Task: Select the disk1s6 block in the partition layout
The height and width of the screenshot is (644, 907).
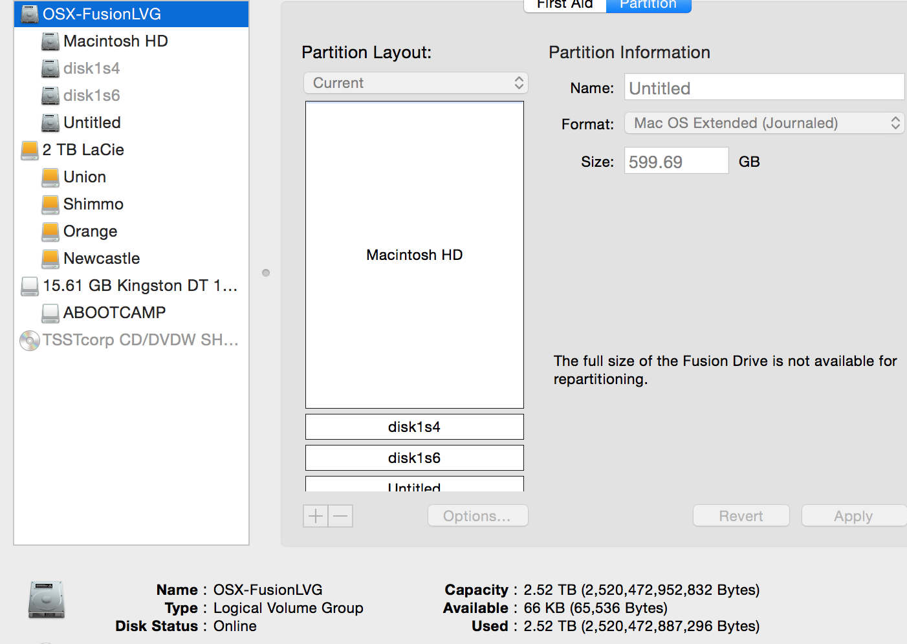Action: tap(415, 458)
